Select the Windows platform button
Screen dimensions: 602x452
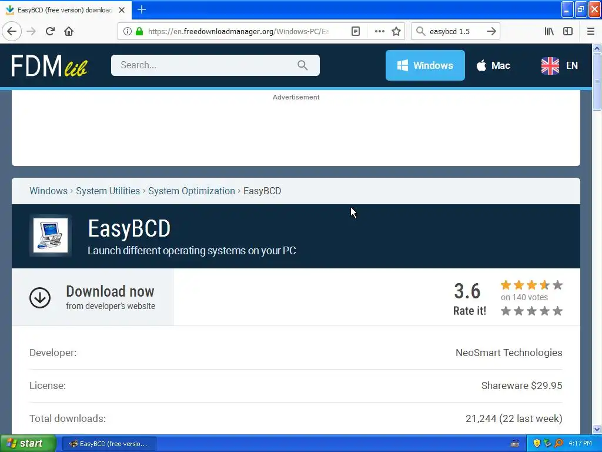click(425, 65)
